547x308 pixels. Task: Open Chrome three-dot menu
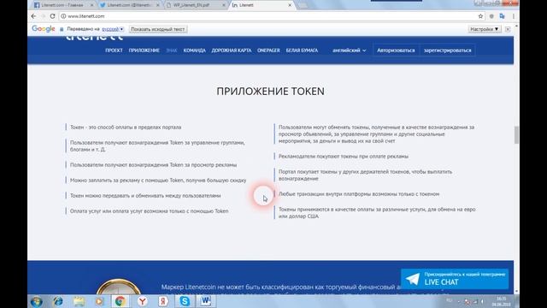(x=513, y=16)
